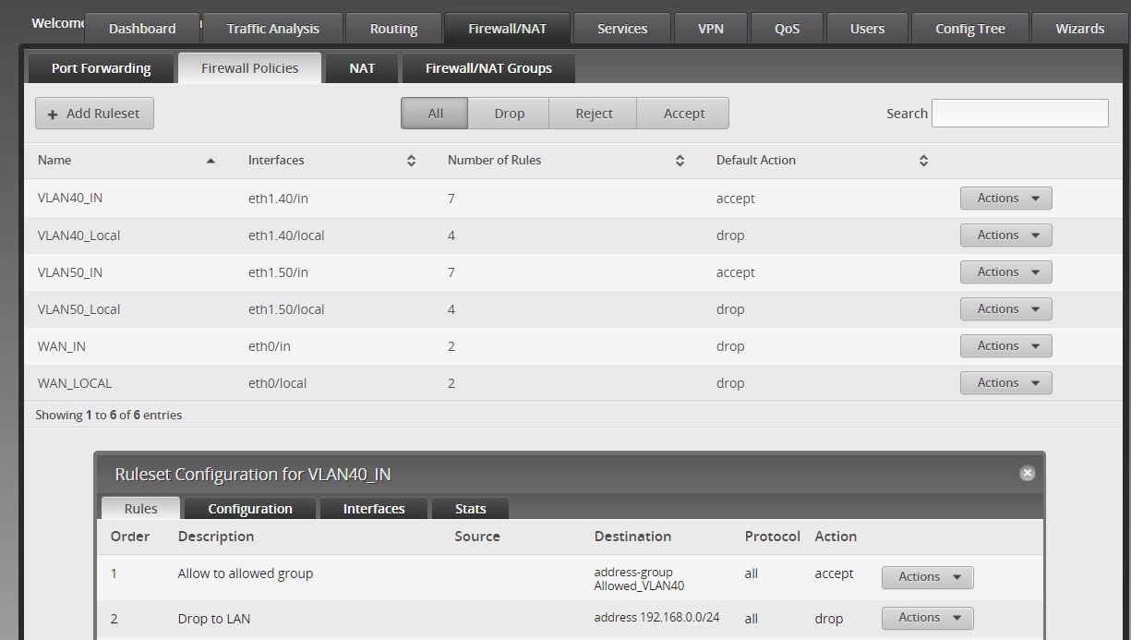Screen dimensions: 1131x640
Task: Show only Accept rulesets
Action: (x=683, y=114)
